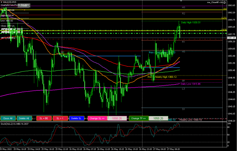237x151 pixels.
Task: Select the Weekly Low 1890.10 label
Action: 190,120
